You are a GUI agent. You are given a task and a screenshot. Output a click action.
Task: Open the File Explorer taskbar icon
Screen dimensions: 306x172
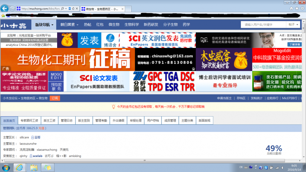click(34, 168)
